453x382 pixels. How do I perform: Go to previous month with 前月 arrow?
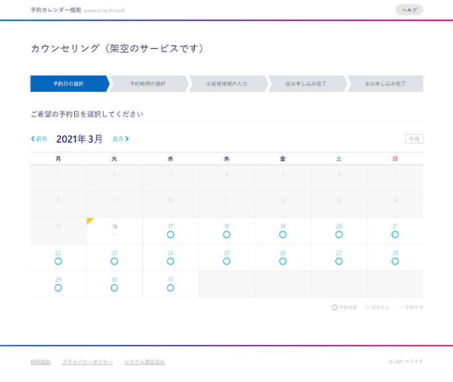point(39,139)
